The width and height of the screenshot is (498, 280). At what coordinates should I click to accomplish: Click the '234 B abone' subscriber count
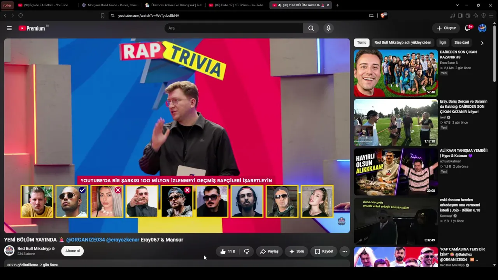point(26,254)
